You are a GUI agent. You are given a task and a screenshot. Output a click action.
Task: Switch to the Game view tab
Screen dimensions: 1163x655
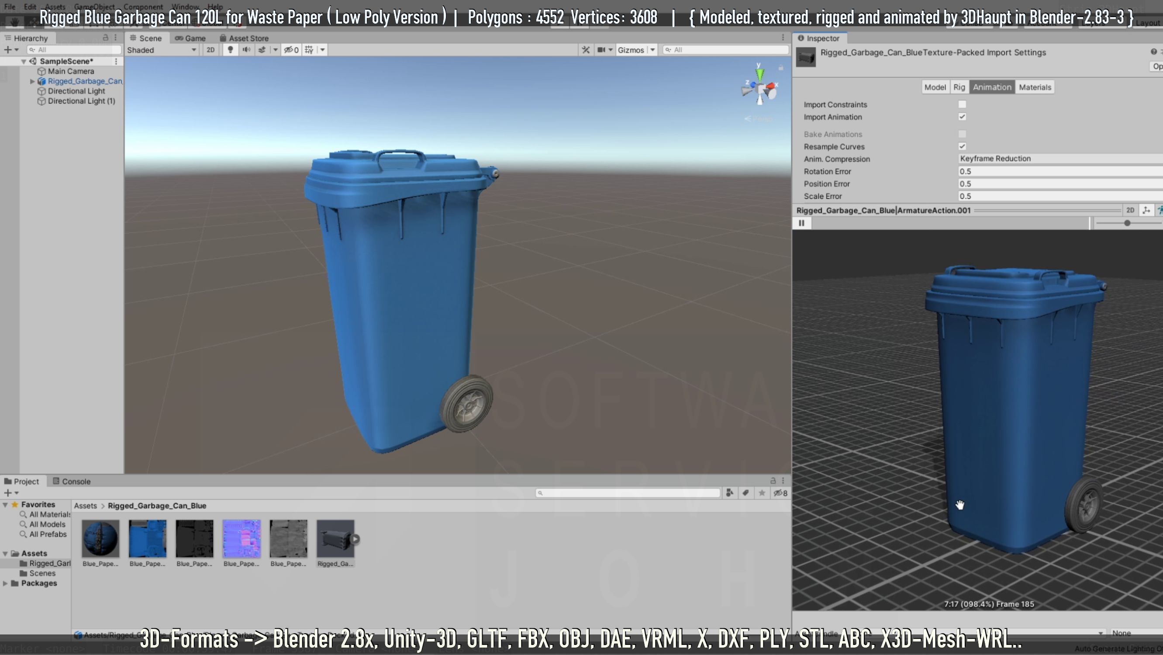coord(190,38)
